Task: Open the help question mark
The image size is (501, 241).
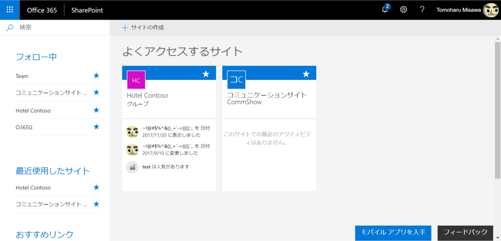Action: pyautogui.click(x=422, y=10)
